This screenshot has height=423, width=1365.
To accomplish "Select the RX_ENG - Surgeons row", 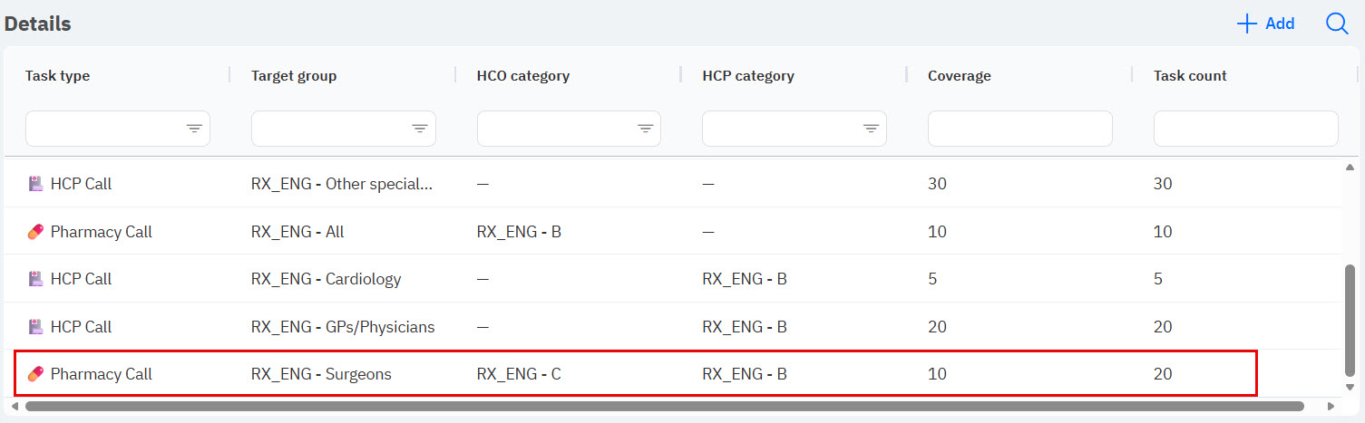I will (x=635, y=374).
